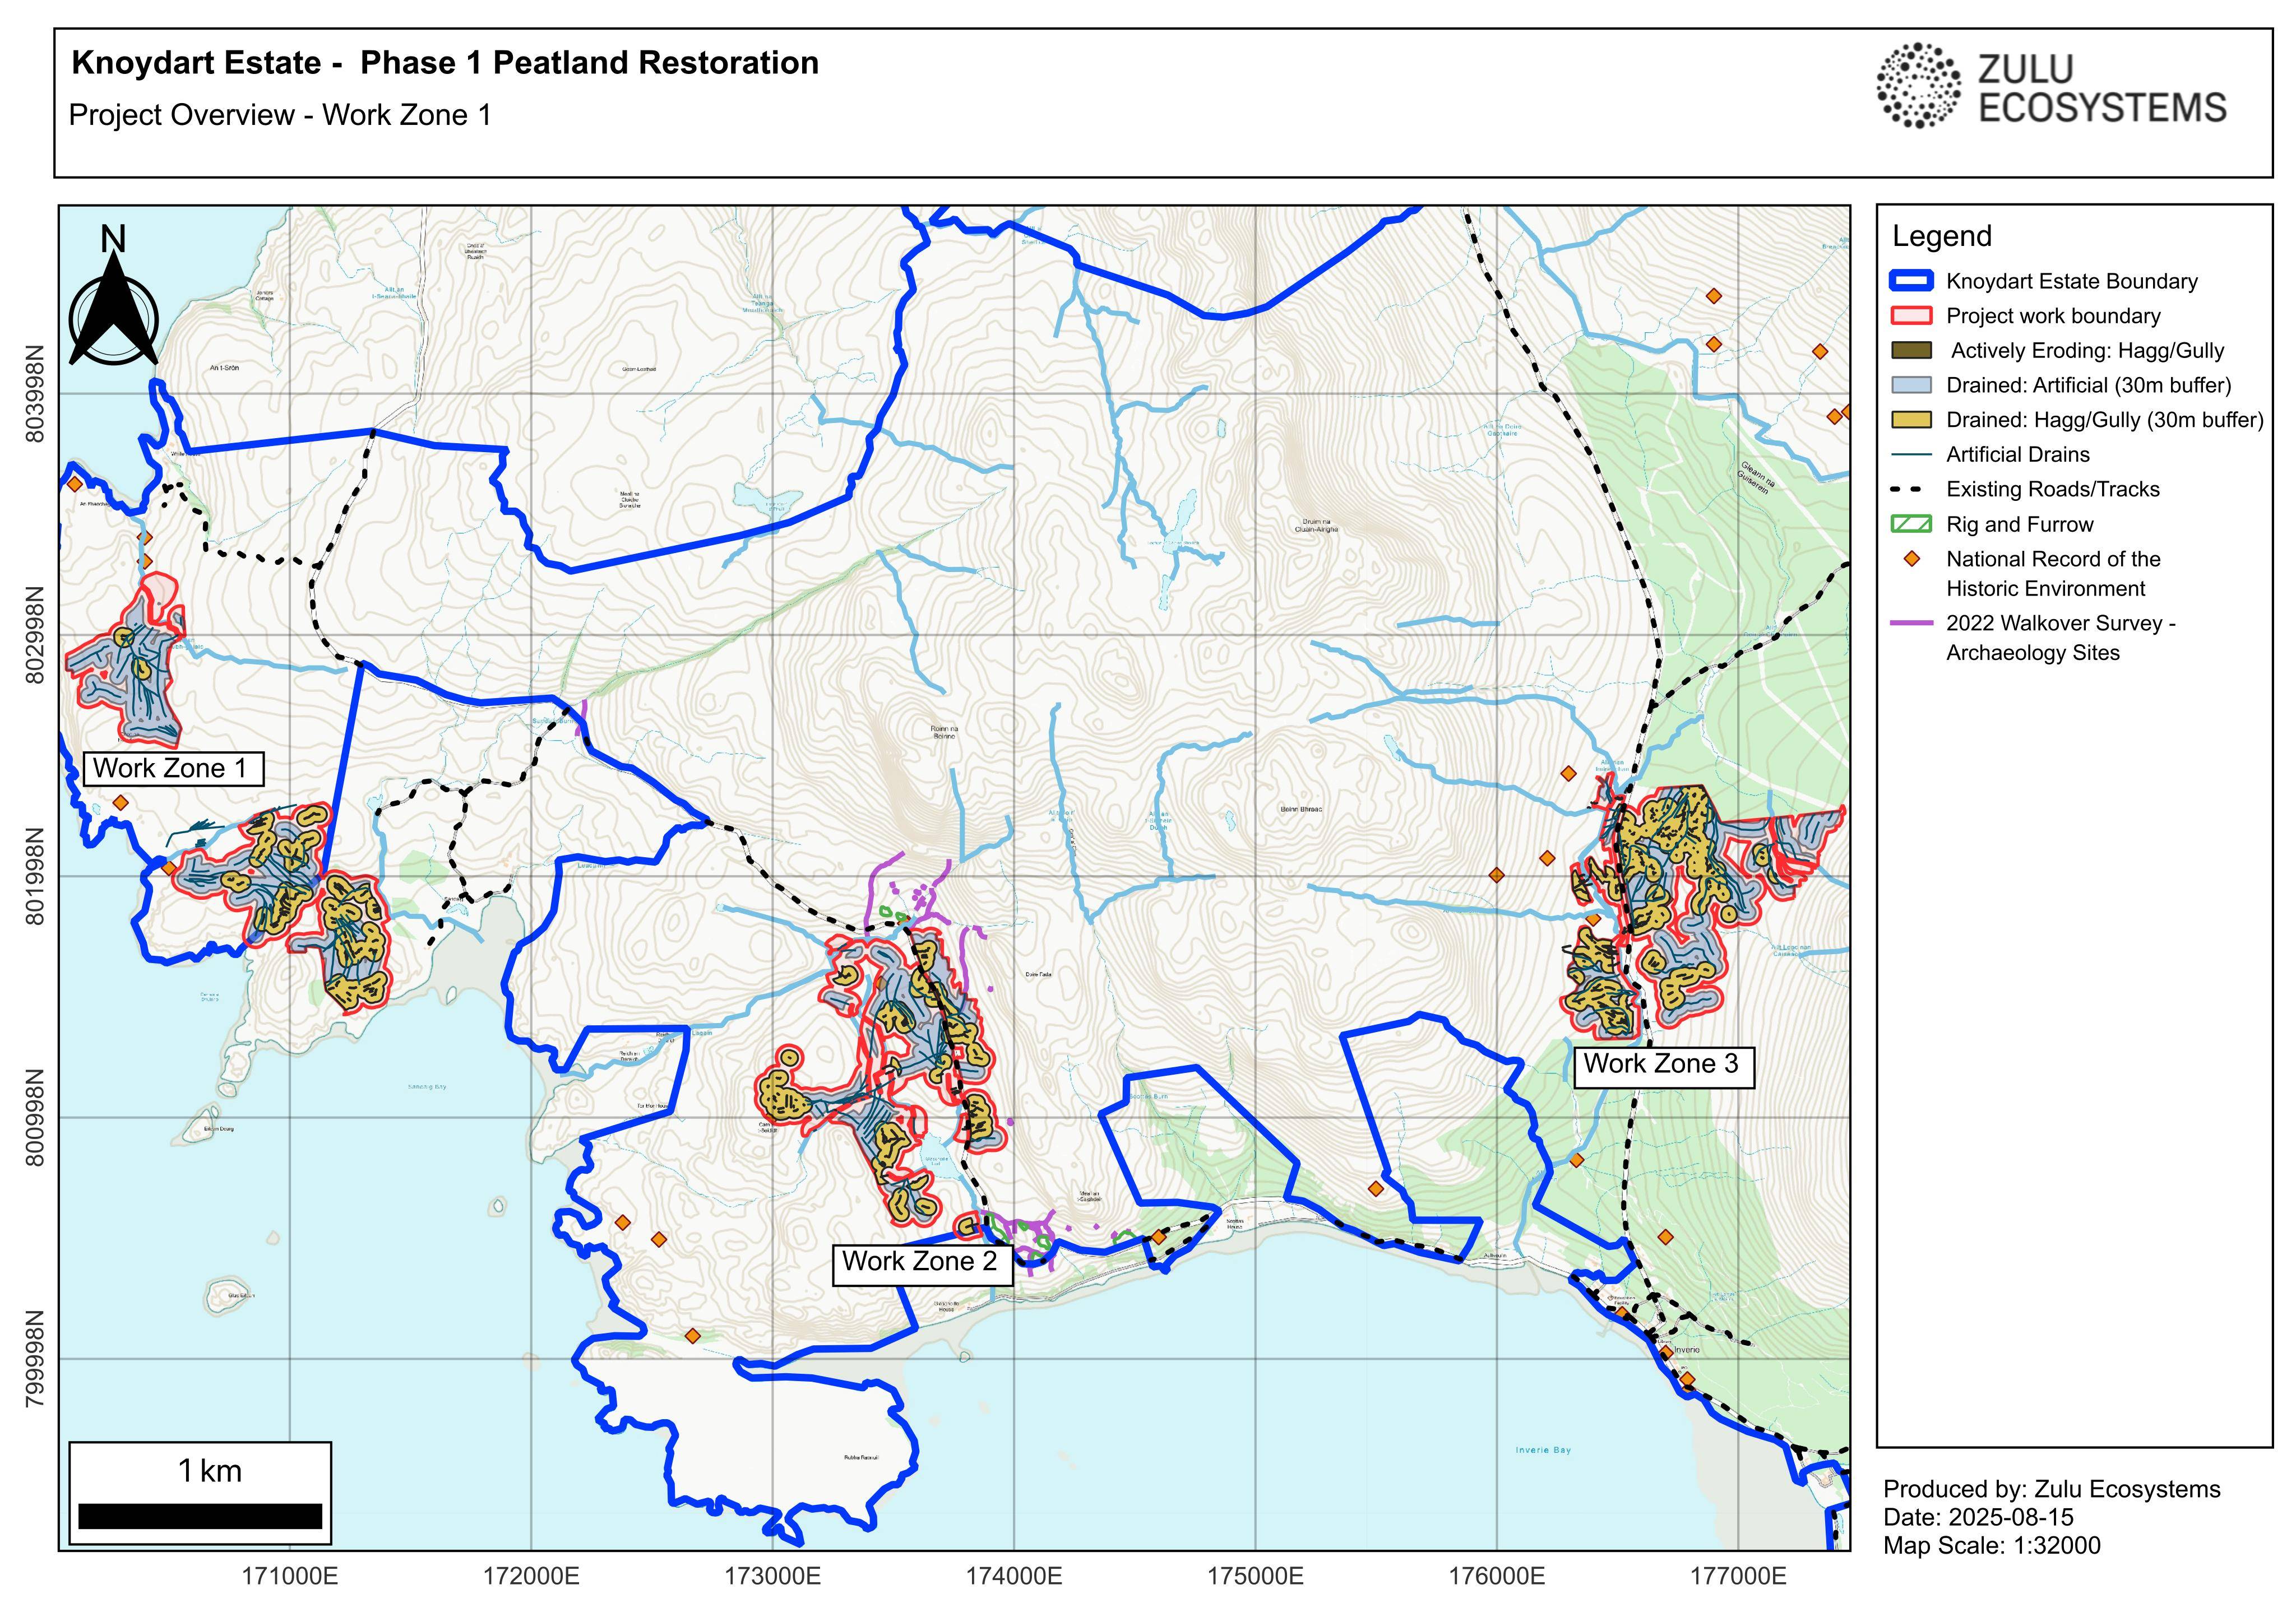Viewport: 2296px width, 1622px height.
Task: Click the Actively Eroding Hagg/Gully legend swatch
Action: (x=1911, y=351)
